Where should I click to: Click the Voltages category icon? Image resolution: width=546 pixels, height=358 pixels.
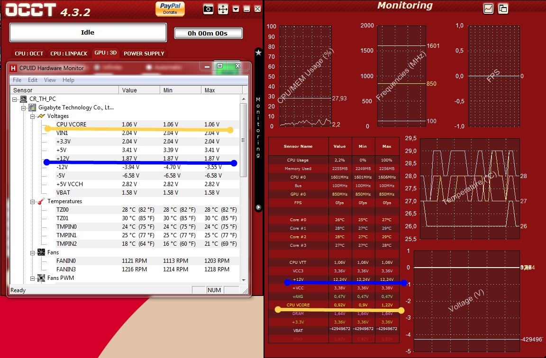coord(41,116)
